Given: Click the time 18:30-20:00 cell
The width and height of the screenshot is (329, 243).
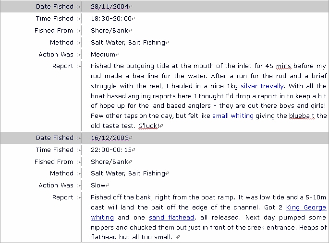Looking at the screenshot, I should point(111,18).
